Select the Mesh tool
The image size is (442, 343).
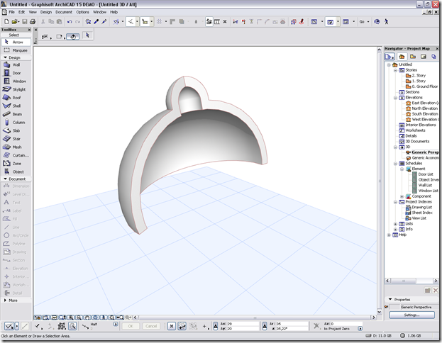(16, 147)
